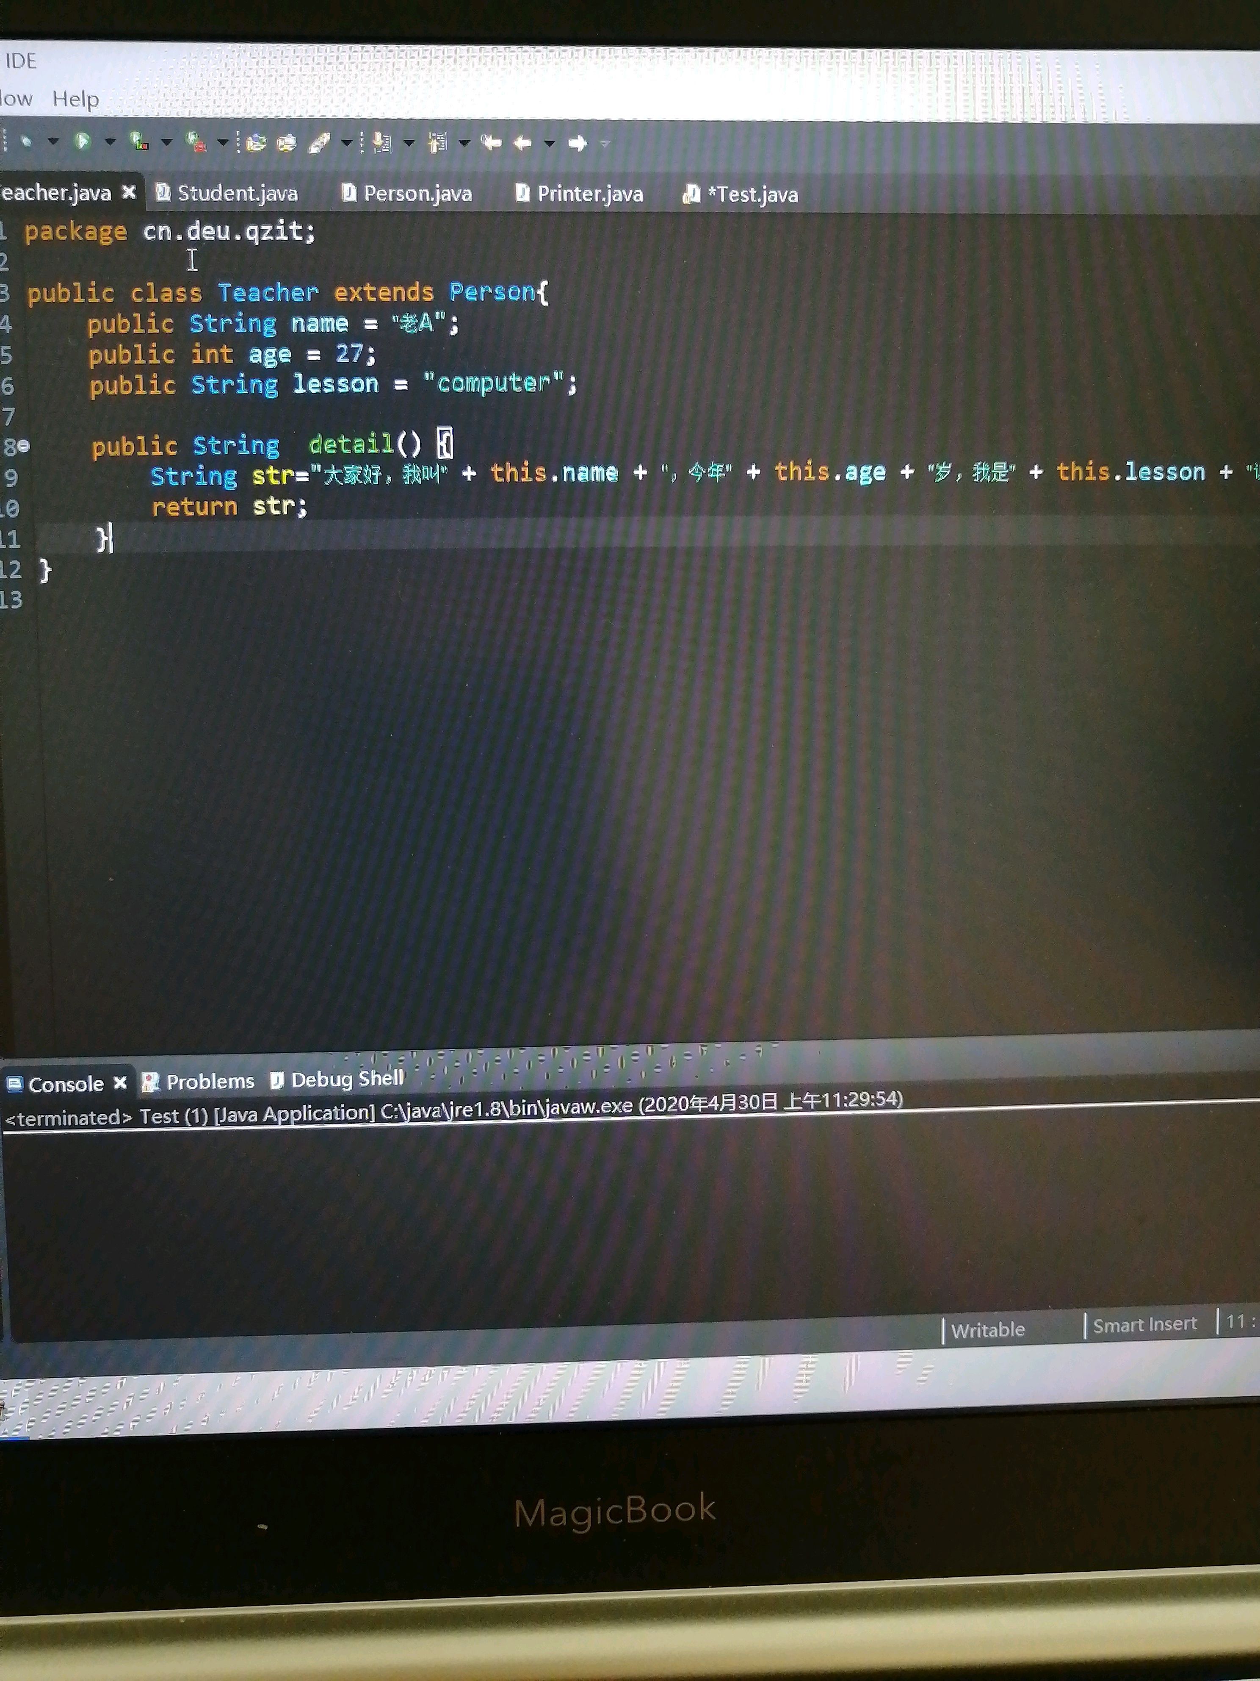Open the Search dropdown arrow
The image size is (1260, 1681).
tap(346, 143)
